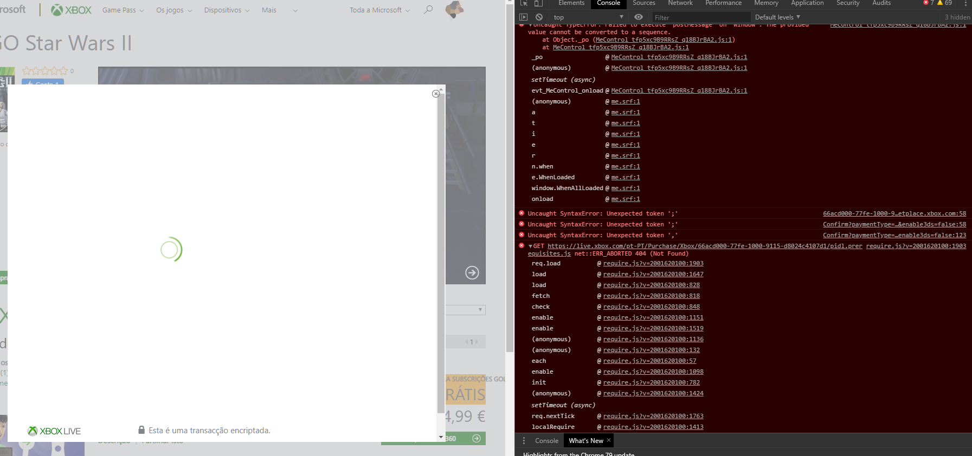The image size is (972, 456).
Task: Open the require.js:1413 link beside localRequire
Action: click(x=653, y=427)
